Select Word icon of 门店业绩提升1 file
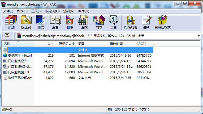The image size is (203, 114). pyautogui.click(x=5, y=61)
